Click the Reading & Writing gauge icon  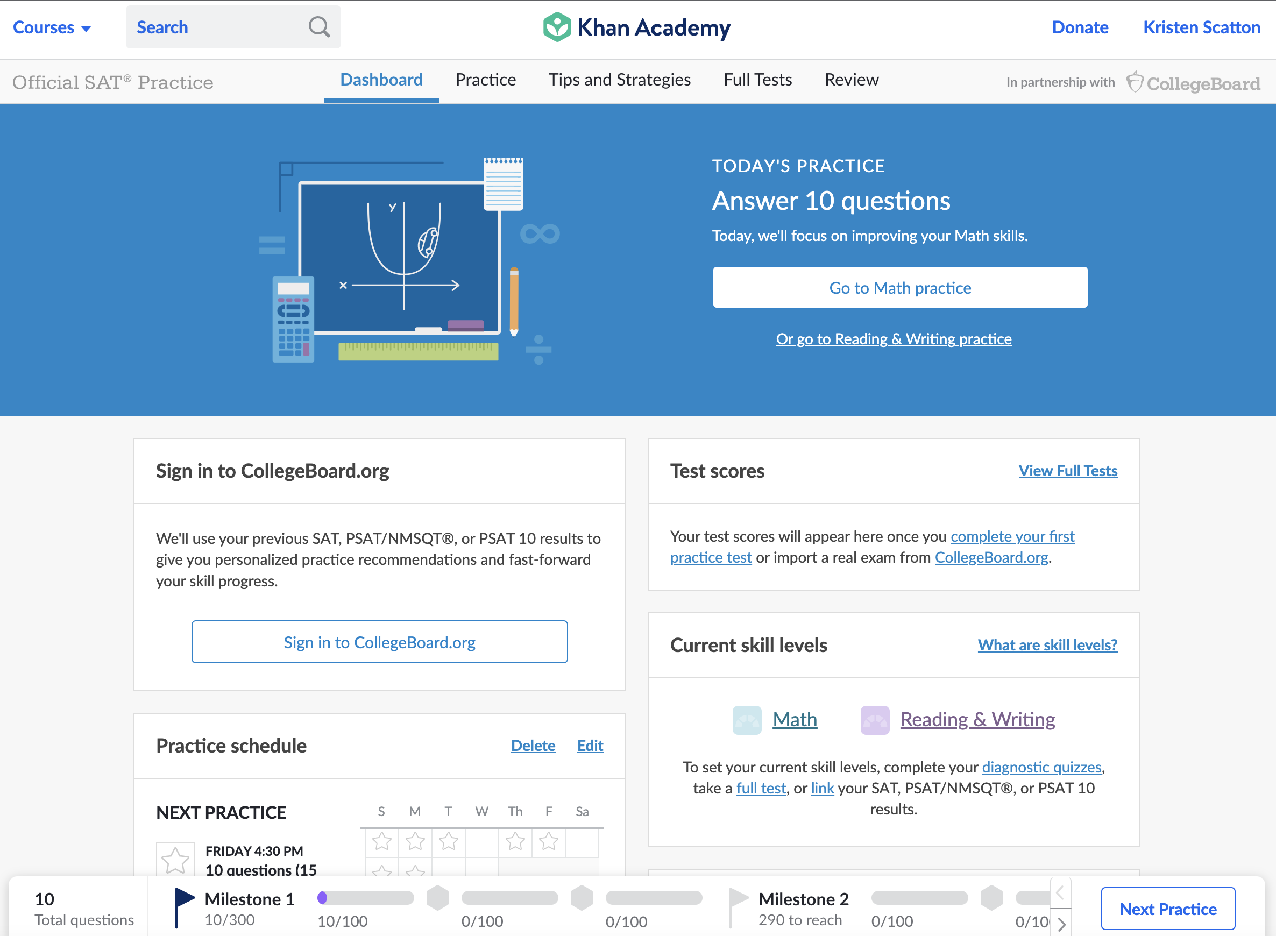(874, 720)
